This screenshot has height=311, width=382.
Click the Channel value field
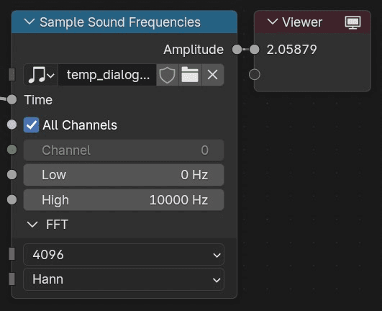coord(124,150)
